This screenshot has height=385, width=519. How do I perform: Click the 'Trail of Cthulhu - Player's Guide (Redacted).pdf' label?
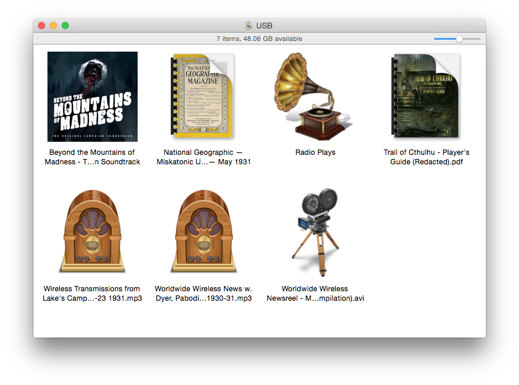(x=426, y=157)
